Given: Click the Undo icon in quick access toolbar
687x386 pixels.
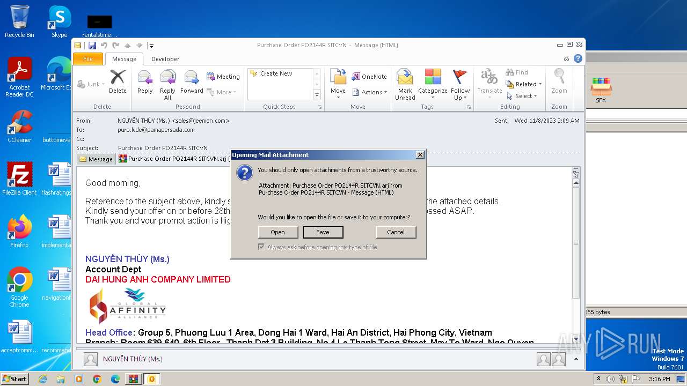Looking at the screenshot, I should click(x=104, y=46).
